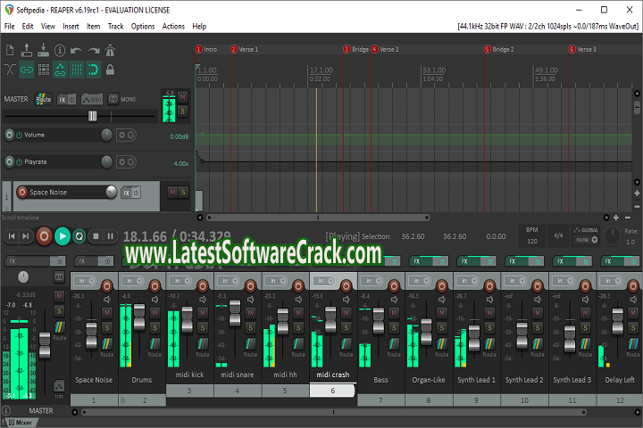This screenshot has height=428, width=643.
Task: Mute the Space Noise track
Action: [173, 192]
